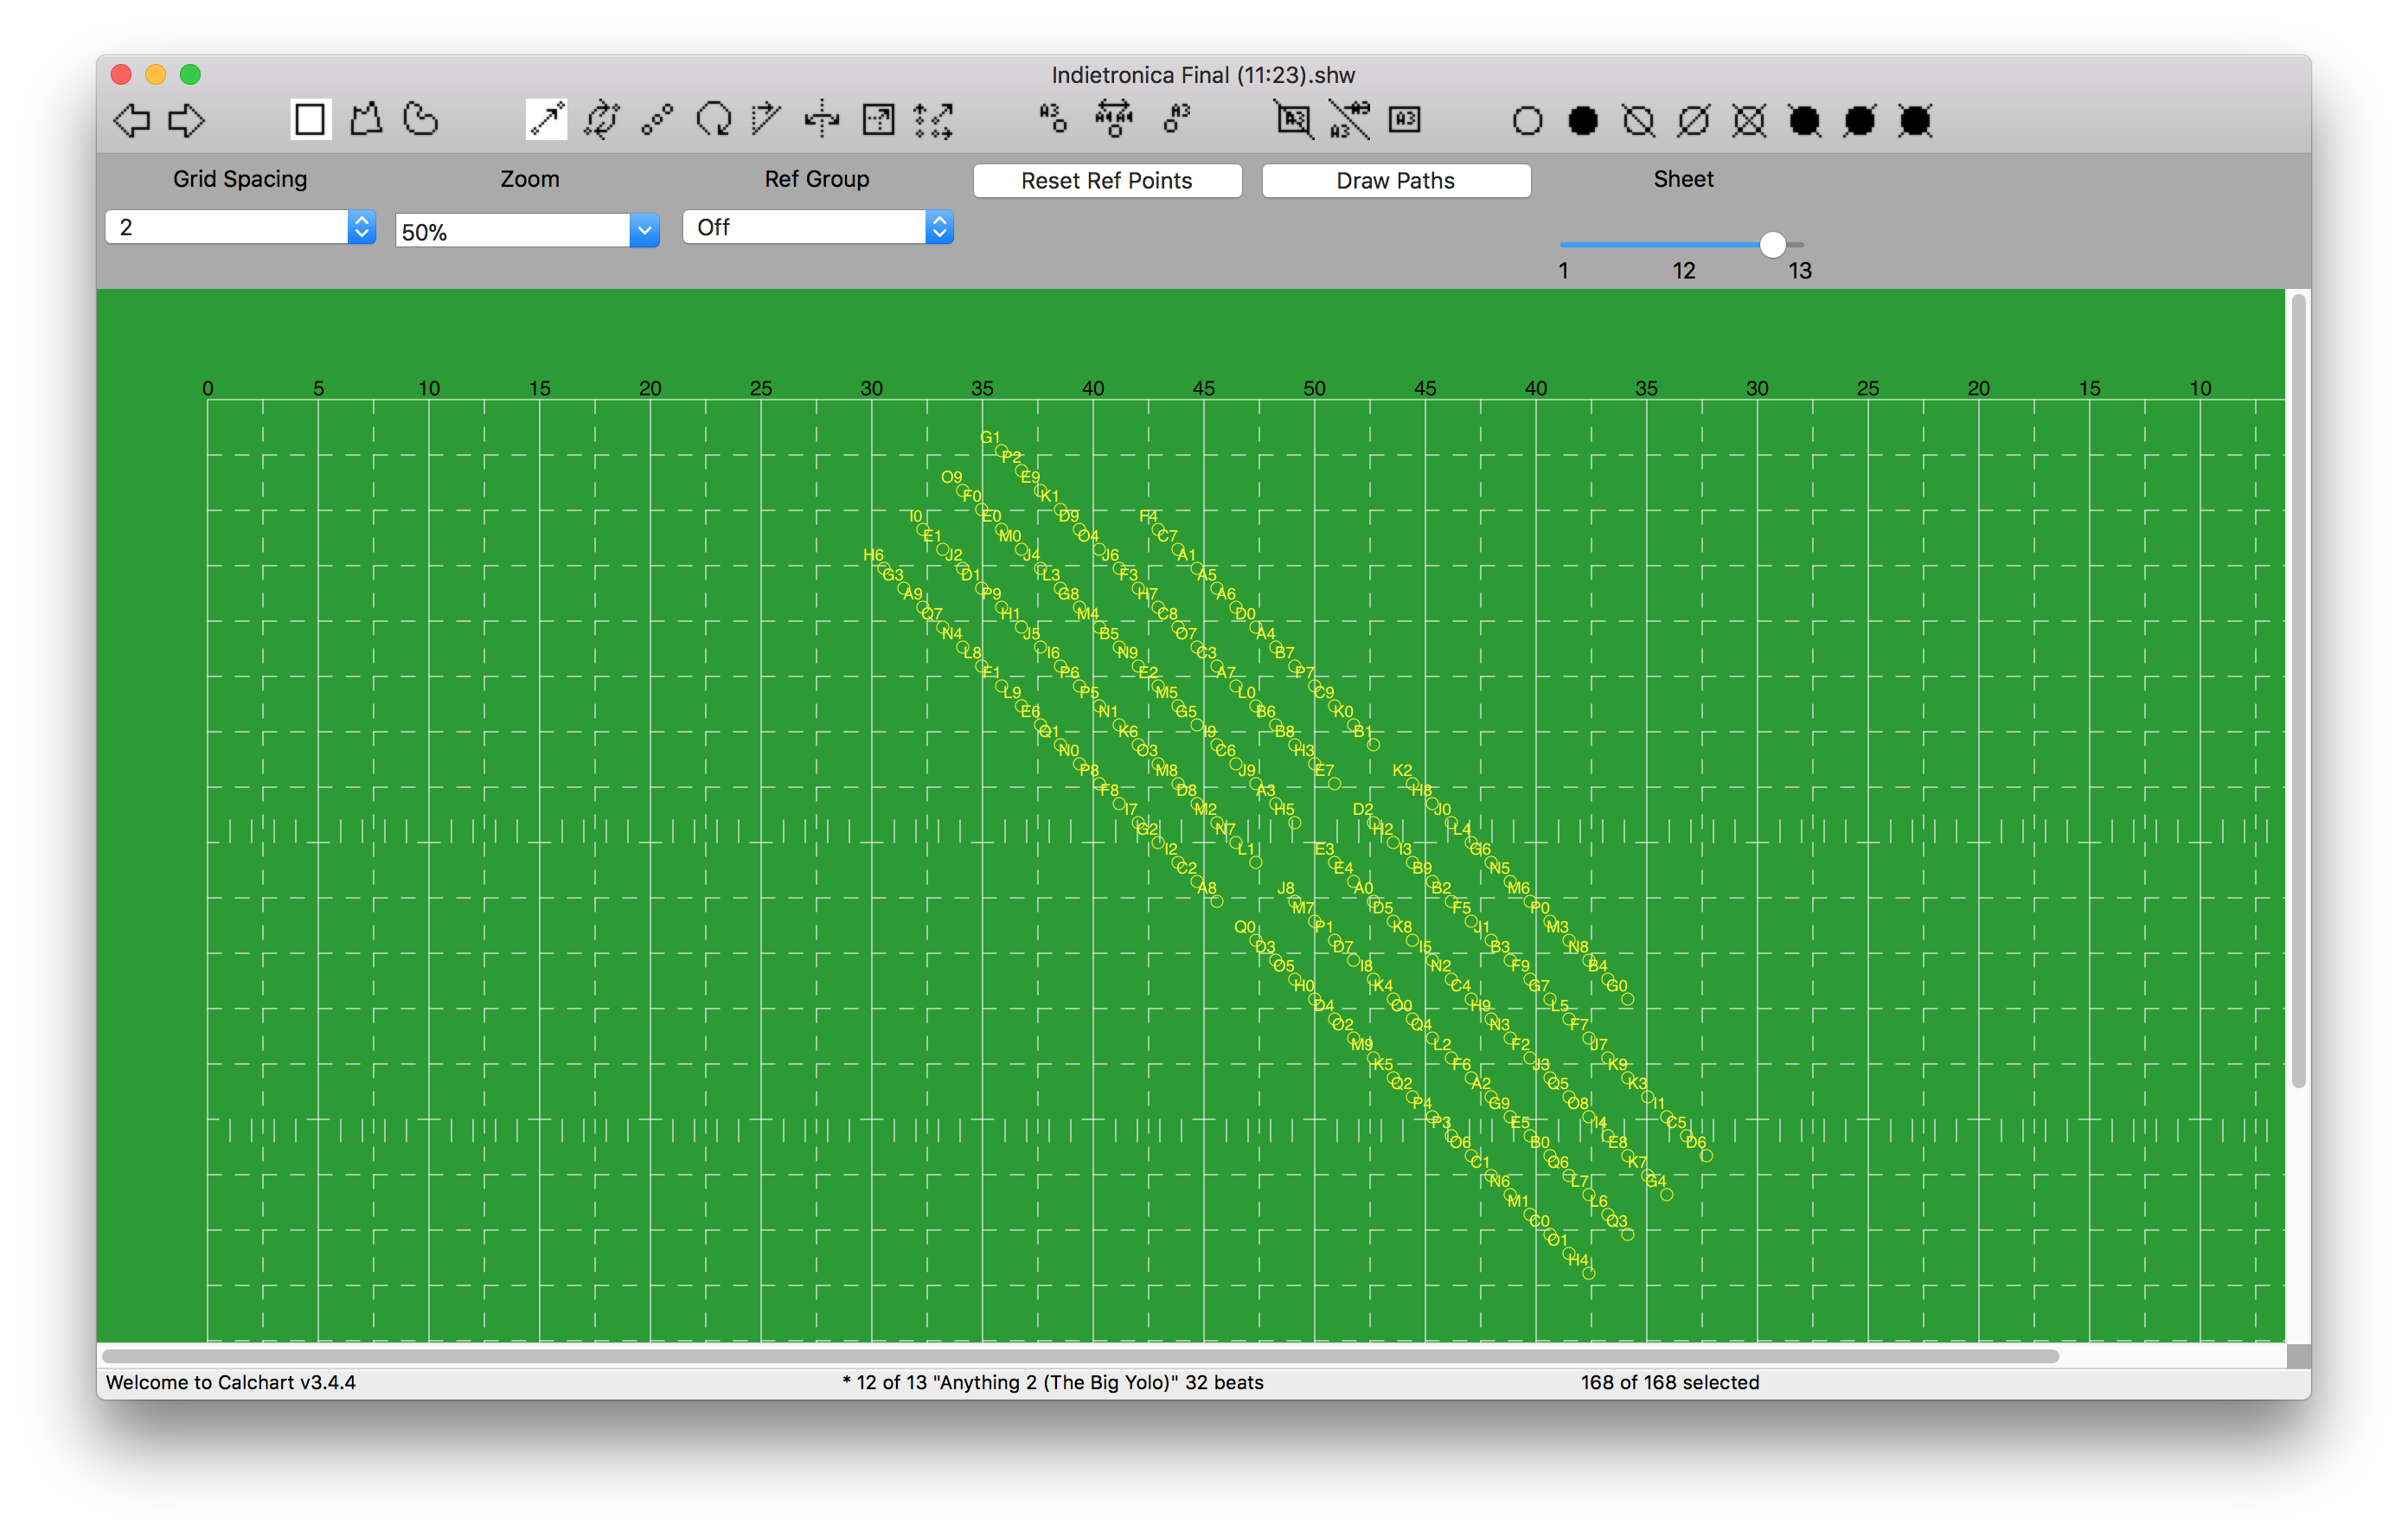Choose the rotate points tool
2408x1538 pixels.
[x=713, y=120]
